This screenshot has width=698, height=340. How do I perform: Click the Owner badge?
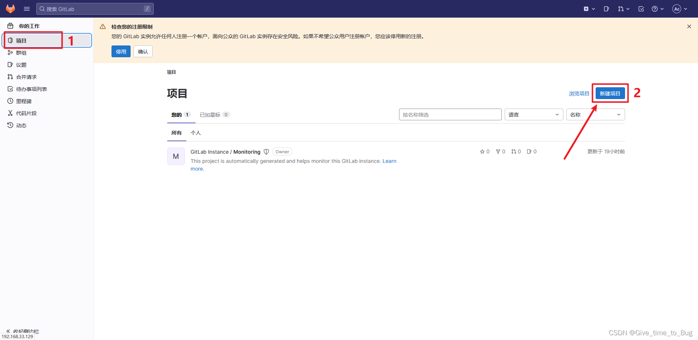(282, 152)
